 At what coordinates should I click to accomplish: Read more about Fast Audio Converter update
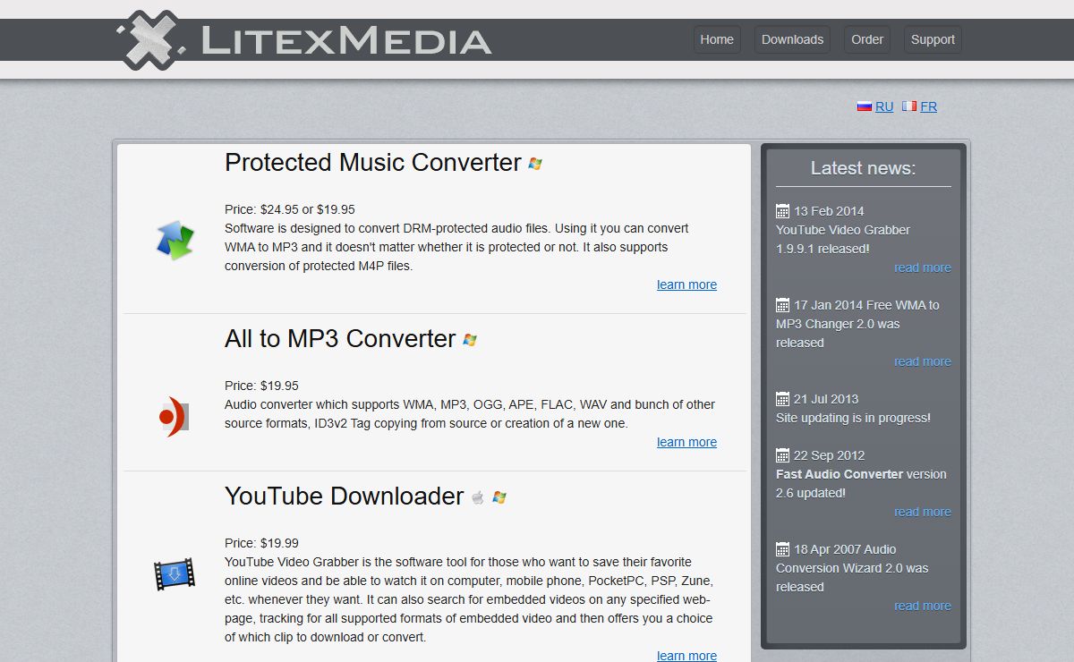coord(923,512)
